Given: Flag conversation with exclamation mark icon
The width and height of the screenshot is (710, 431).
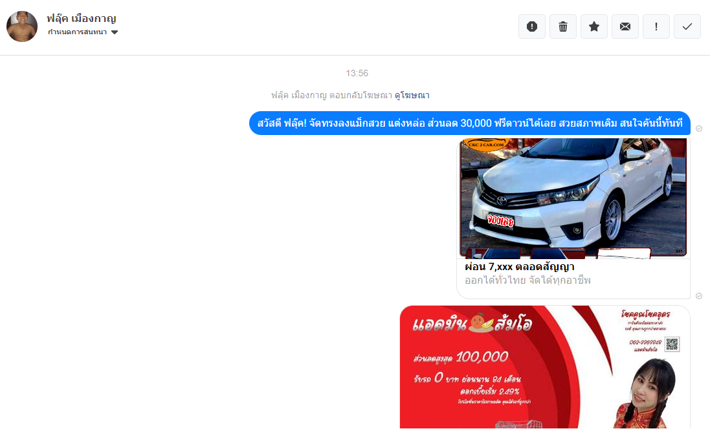Looking at the screenshot, I should [x=656, y=26].
